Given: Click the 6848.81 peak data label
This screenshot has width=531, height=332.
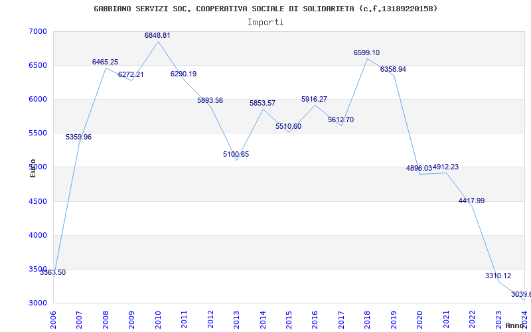Looking at the screenshot, I should (x=157, y=35).
